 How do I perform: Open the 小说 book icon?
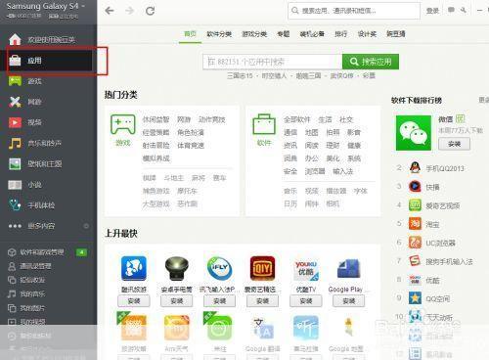click(15, 185)
